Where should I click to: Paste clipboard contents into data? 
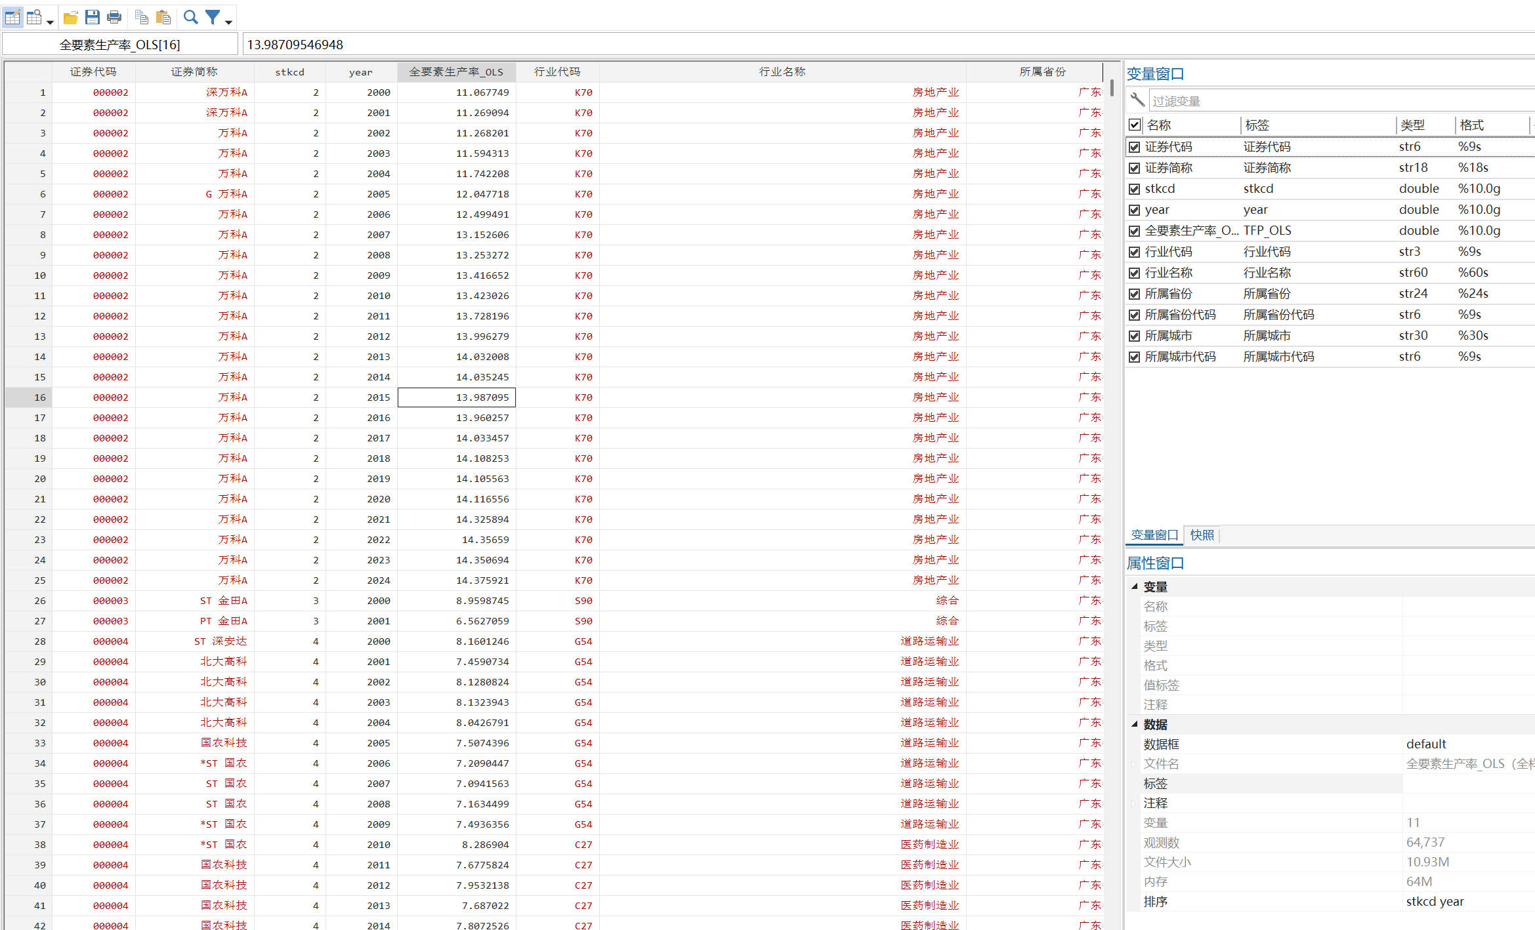(x=163, y=18)
